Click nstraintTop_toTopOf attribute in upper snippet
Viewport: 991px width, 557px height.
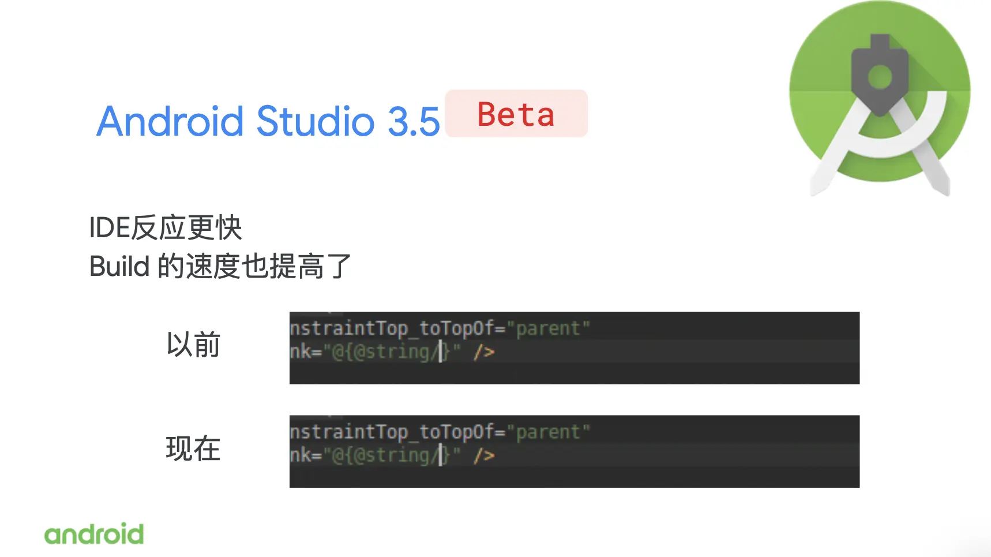tap(392, 328)
